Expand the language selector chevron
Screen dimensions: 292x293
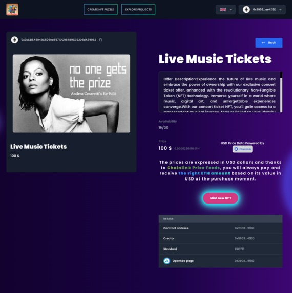231,10
